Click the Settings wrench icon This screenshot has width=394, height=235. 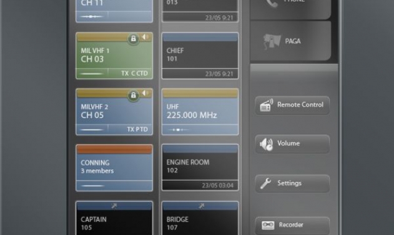click(x=265, y=183)
